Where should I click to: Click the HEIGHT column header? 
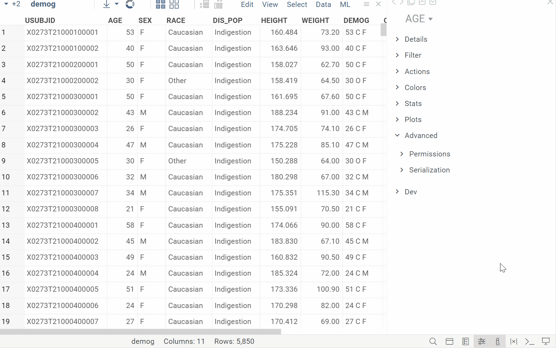click(x=274, y=21)
